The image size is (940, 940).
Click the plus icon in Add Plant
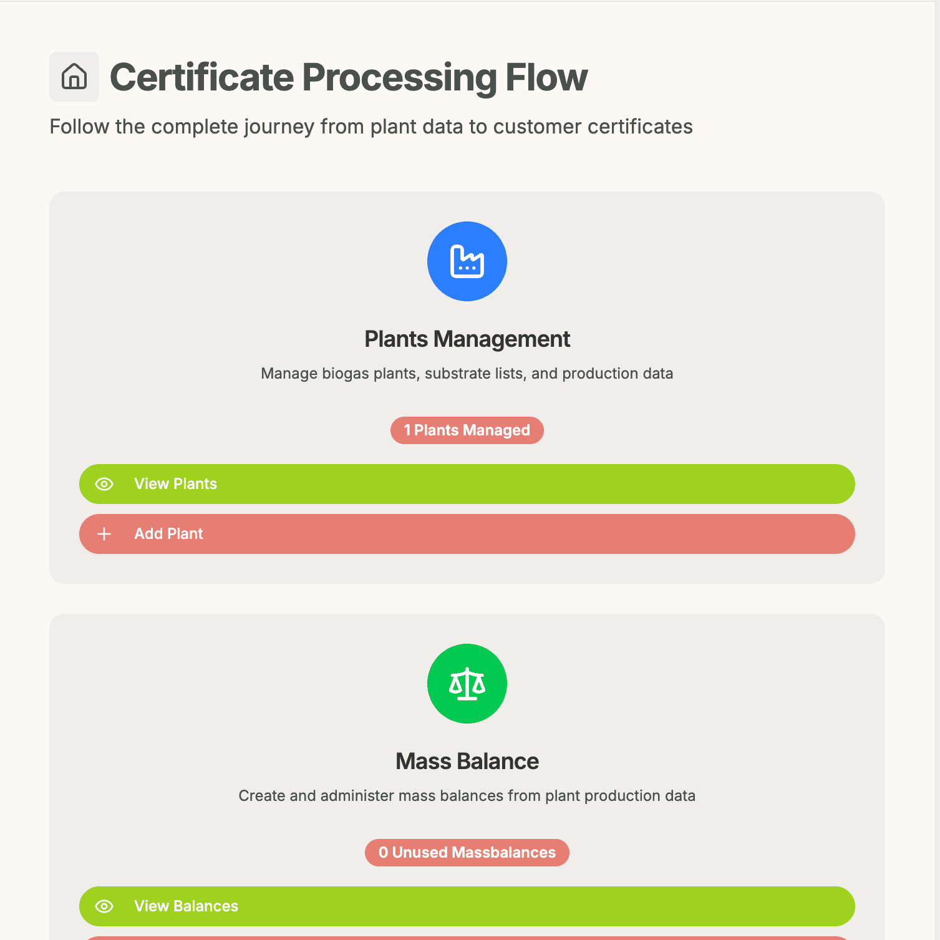point(104,534)
